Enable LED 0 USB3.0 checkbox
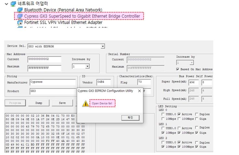This screenshot has height=155, width=239. click(x=163, y=114)
